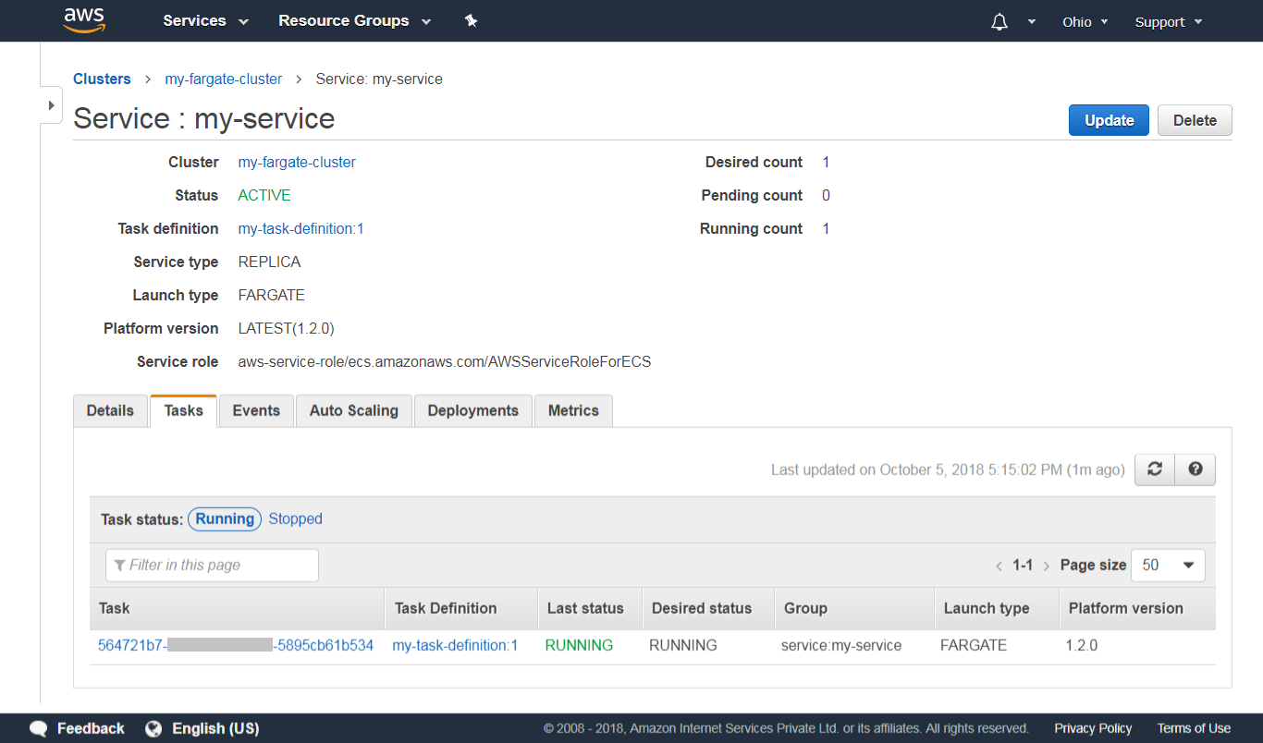The image size is (1263, 743).
Task: Click the 1.2.0 platform version cell
Action: click(x=1082, y=646)
